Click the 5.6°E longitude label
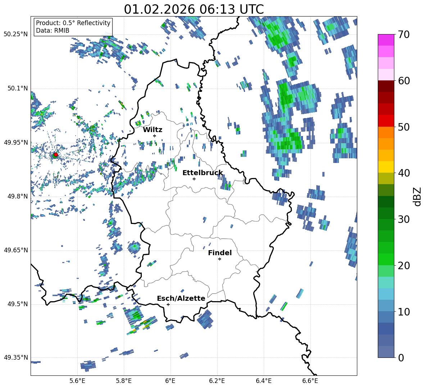The height and width of the screenshot is (388, 426). click(x=77, y=381)
